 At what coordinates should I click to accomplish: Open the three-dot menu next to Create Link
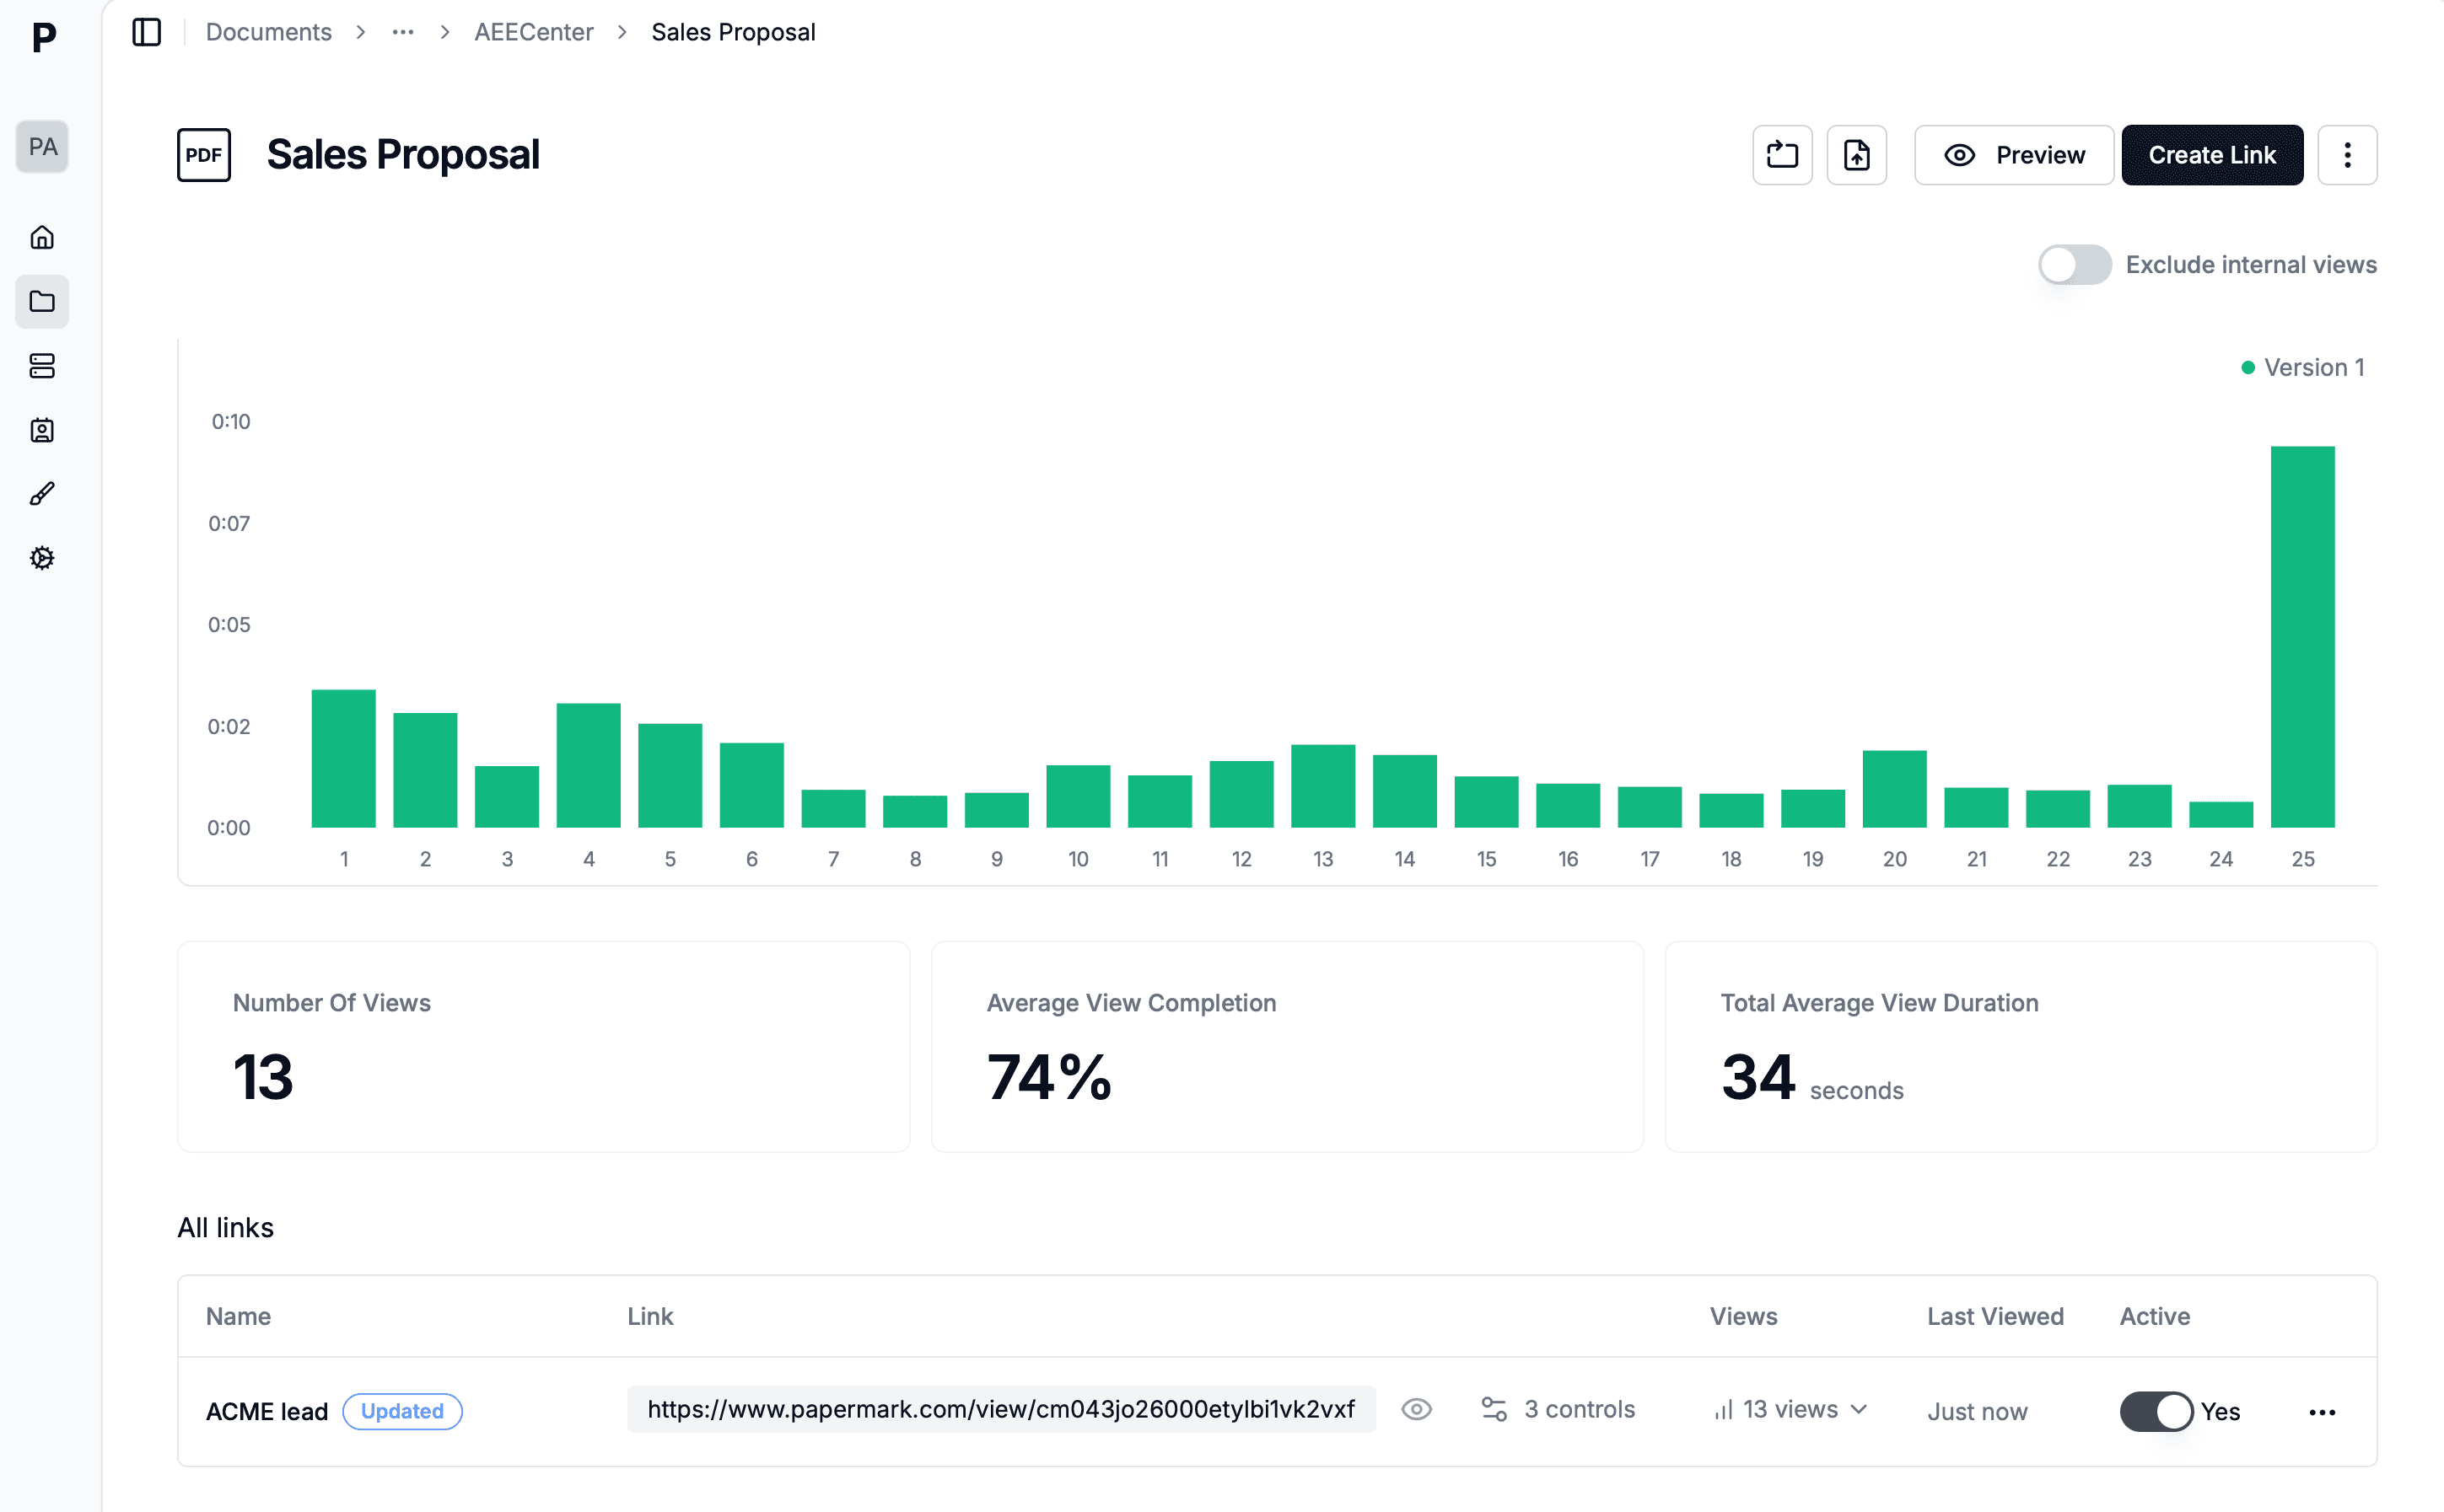coord(2347,154)
